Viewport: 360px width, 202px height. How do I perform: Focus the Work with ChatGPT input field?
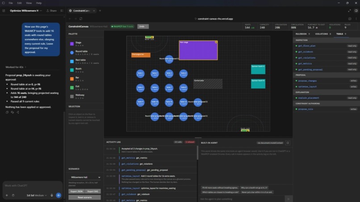(32, 186)
